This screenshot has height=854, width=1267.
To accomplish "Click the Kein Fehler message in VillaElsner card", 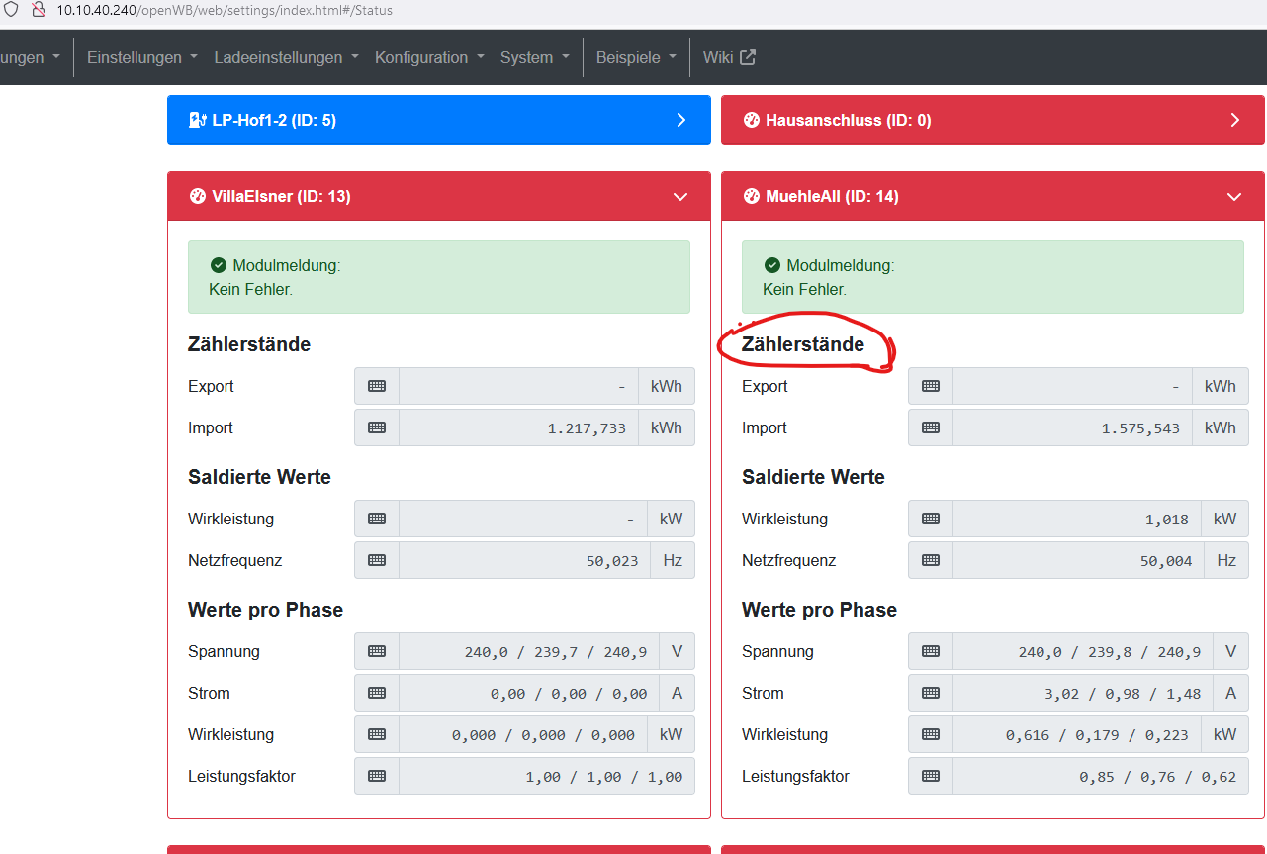I will 250,289.
